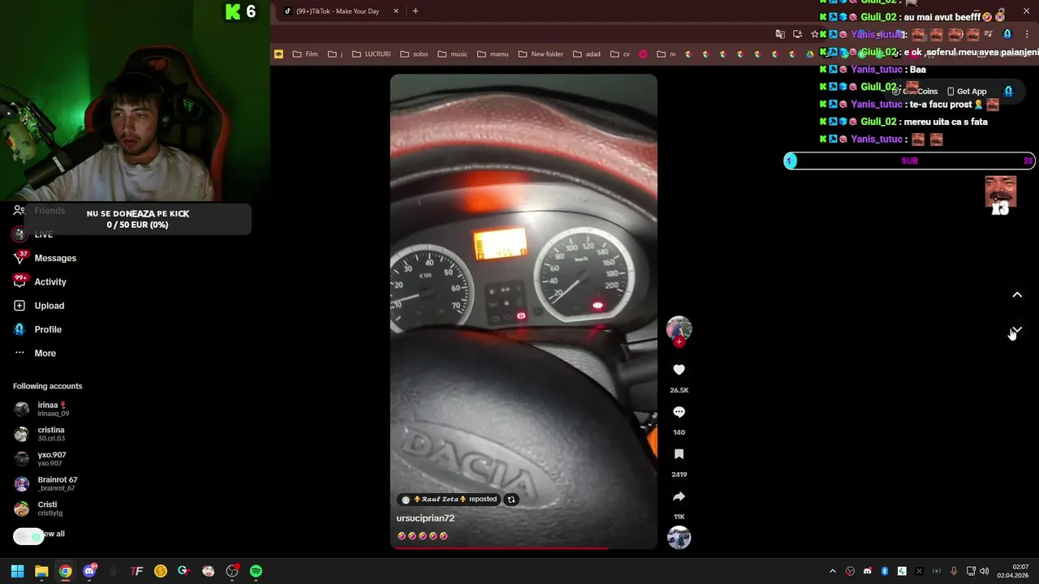Click the Dacia dashboard video to pause

[x=524, y=311]
